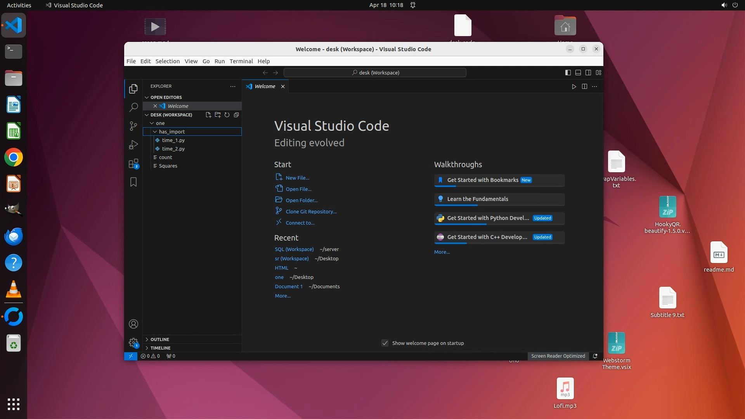Open the Terminal menu
The height and width of the screenshot is (419, 745).
(241, 61)
